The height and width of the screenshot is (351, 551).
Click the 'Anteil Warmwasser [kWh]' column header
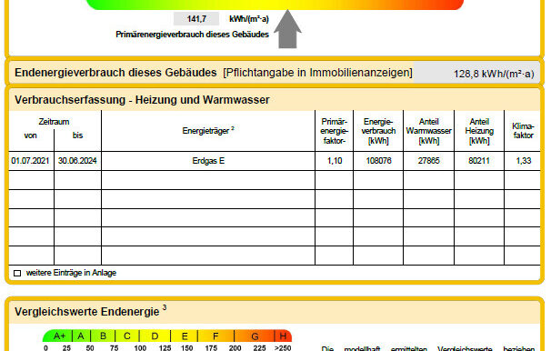click(x=429, y=131)
